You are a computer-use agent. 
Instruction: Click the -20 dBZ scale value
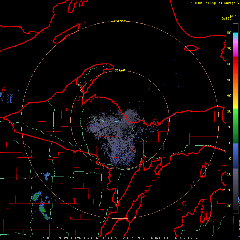click(228, 190)
